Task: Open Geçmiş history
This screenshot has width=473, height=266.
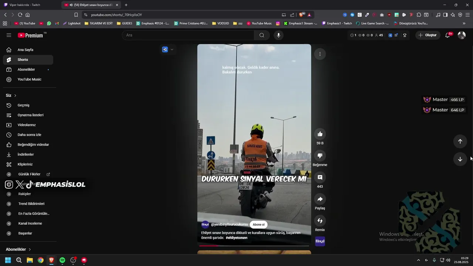Action: (28, 105)
